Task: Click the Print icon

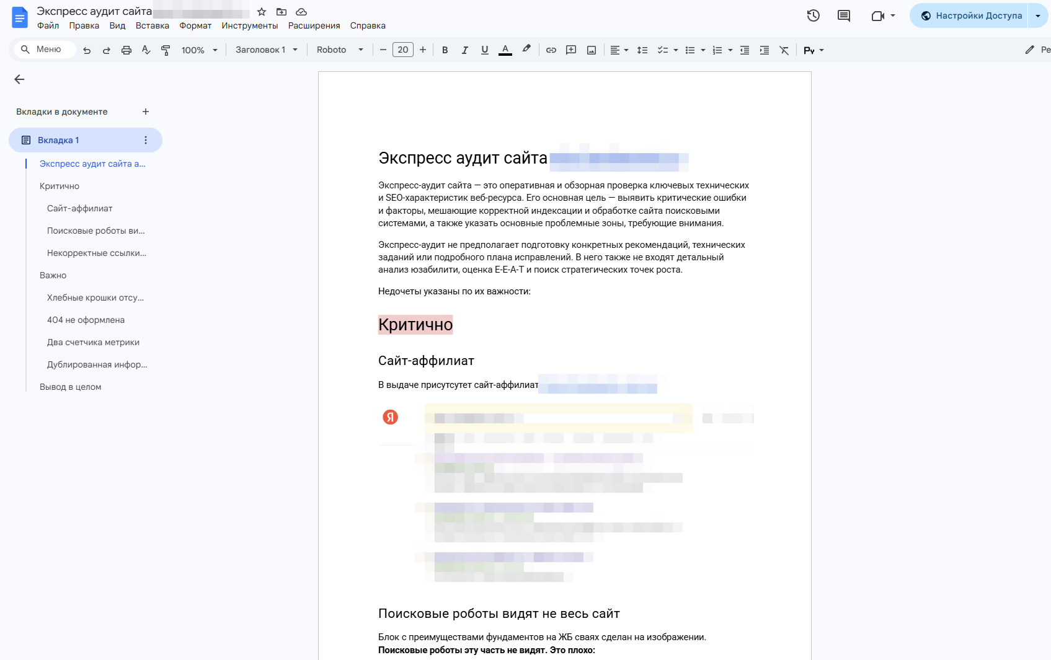Action: [126, 50]
